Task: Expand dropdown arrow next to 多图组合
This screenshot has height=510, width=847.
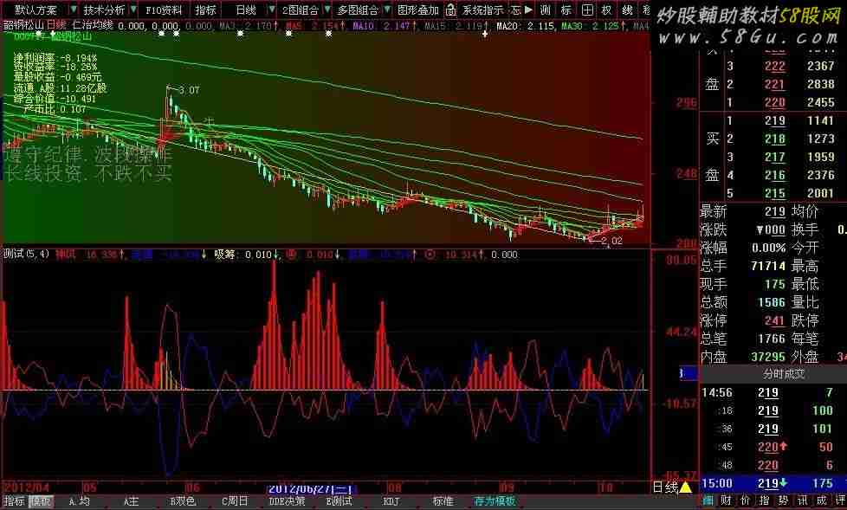Action: click(387, 10)
